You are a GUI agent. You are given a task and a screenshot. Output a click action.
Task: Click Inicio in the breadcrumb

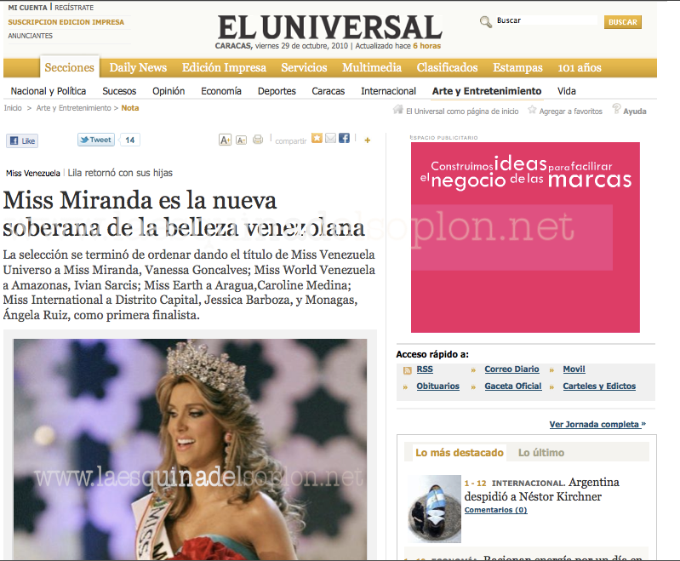13,108
